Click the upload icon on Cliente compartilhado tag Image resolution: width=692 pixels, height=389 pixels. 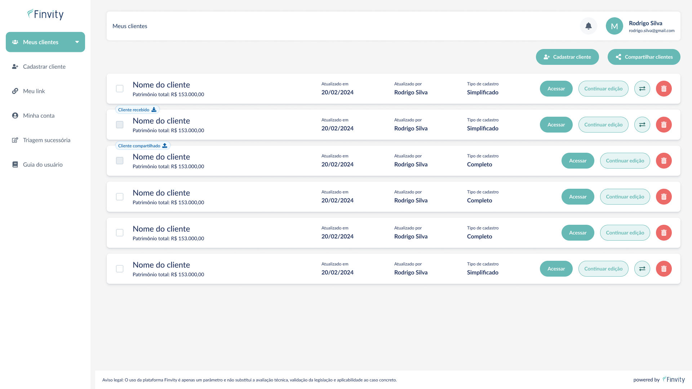point(165,146)
